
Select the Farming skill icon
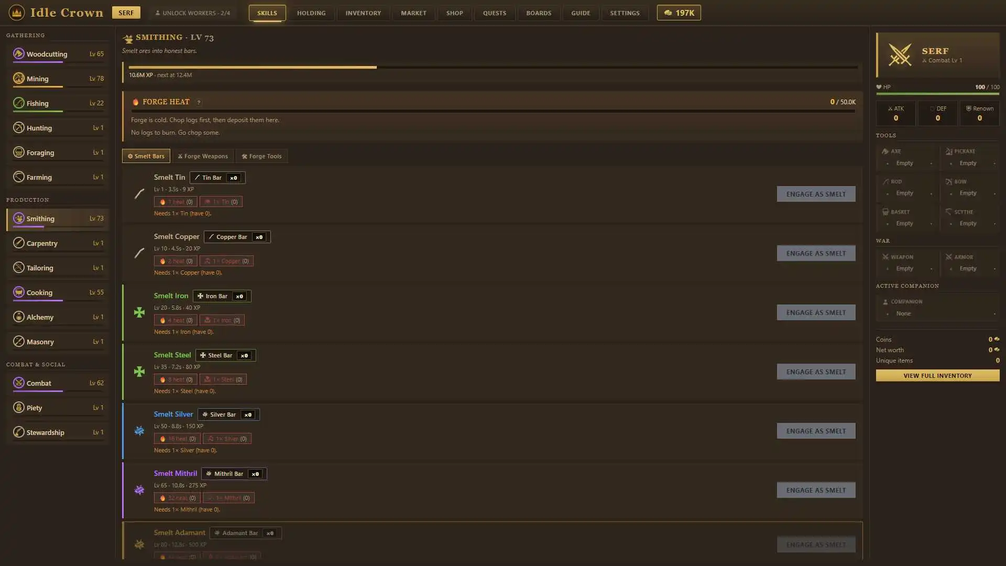pos(19,177)
